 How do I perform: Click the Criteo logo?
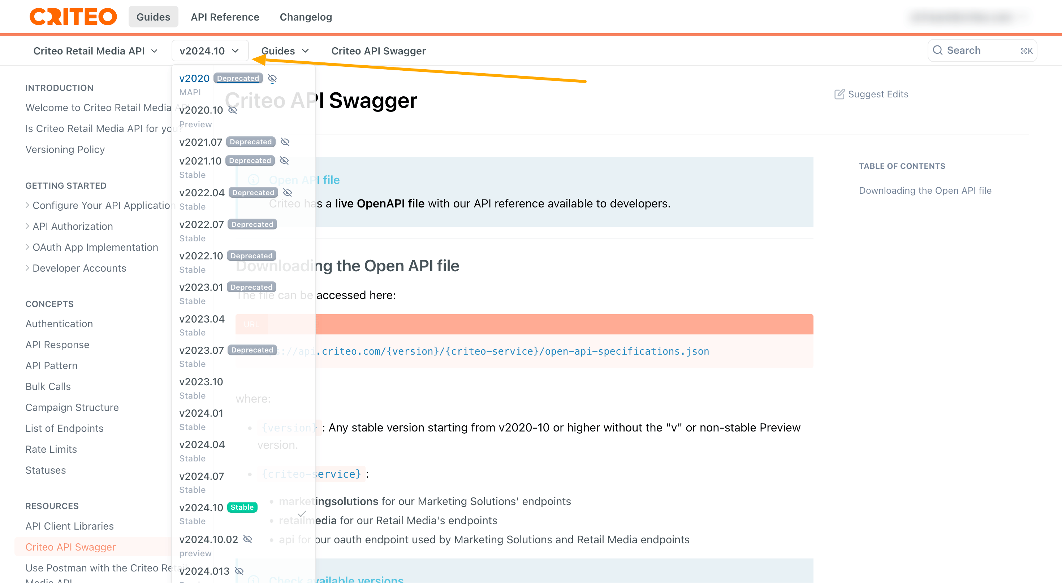[73, 17]
